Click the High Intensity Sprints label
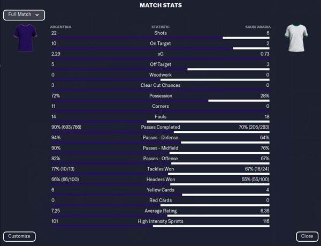The image size is (321, 246). click(160, 221)
